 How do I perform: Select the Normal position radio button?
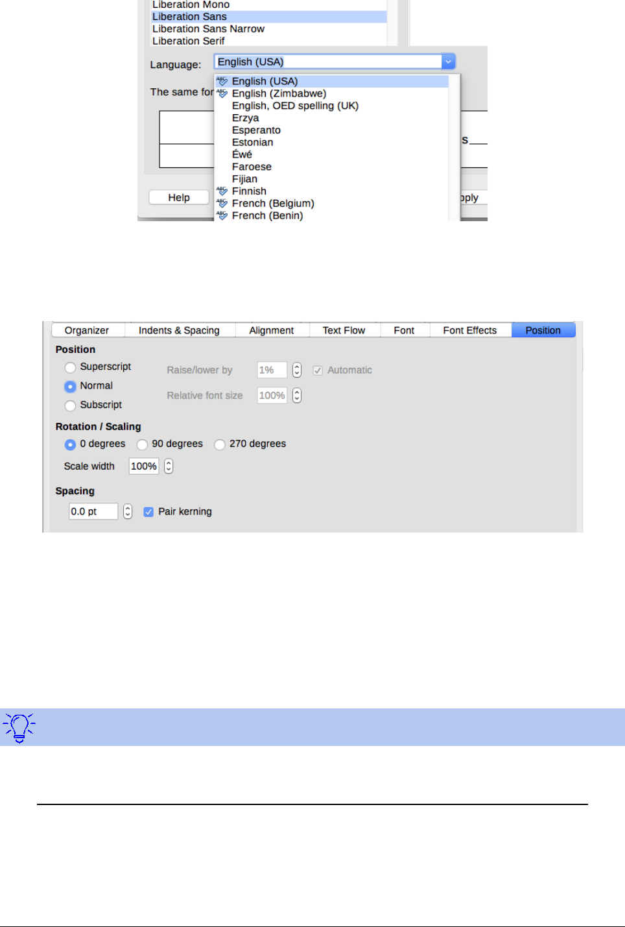[x=70, y=386]
